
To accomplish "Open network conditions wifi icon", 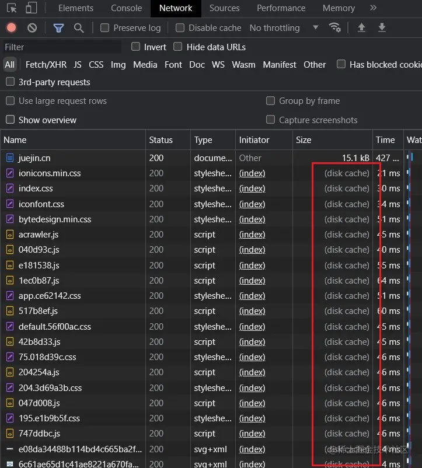I will (334, 28).
